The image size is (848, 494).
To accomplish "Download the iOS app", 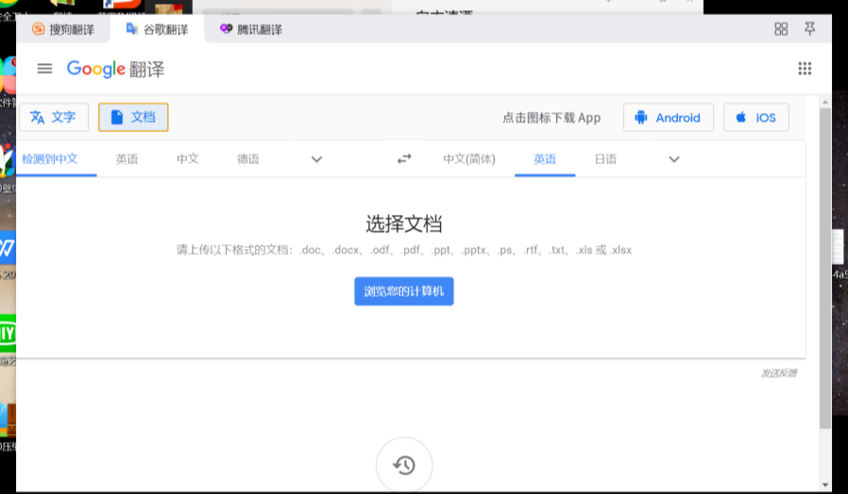I will click(756, 118).
